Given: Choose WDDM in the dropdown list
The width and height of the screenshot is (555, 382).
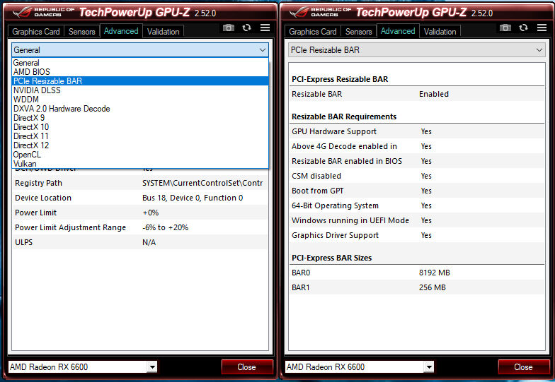Looking at the screenshot, I should [x=140, y=99].
